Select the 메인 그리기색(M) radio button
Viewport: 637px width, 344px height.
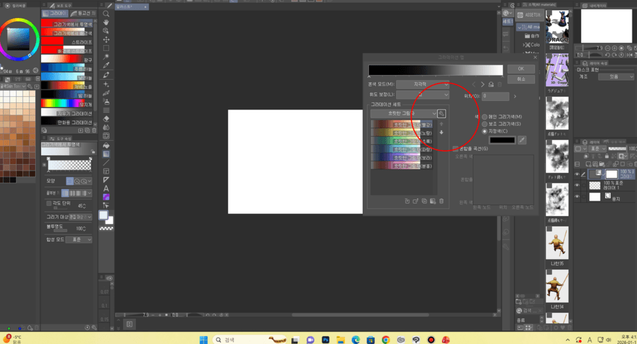(484, 117)
